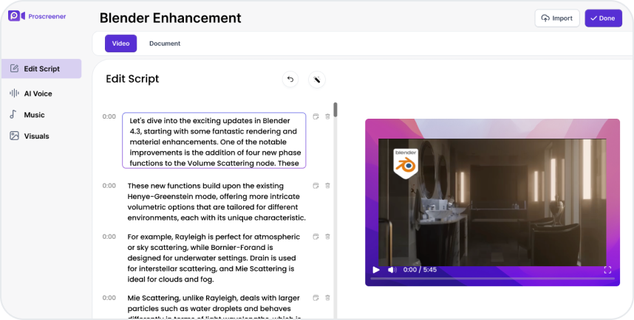
Task: Click the scene icon beside "Let's dive into" paragraph
Action: point(316,116)
